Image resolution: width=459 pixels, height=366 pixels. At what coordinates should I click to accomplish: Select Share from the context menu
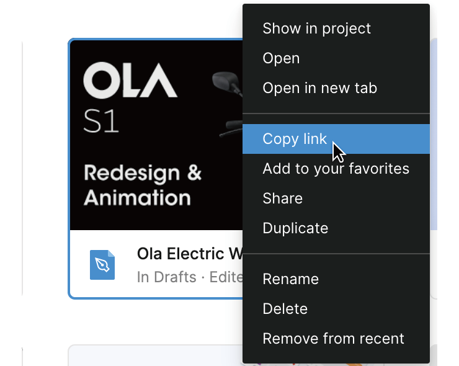pos(336,199)
